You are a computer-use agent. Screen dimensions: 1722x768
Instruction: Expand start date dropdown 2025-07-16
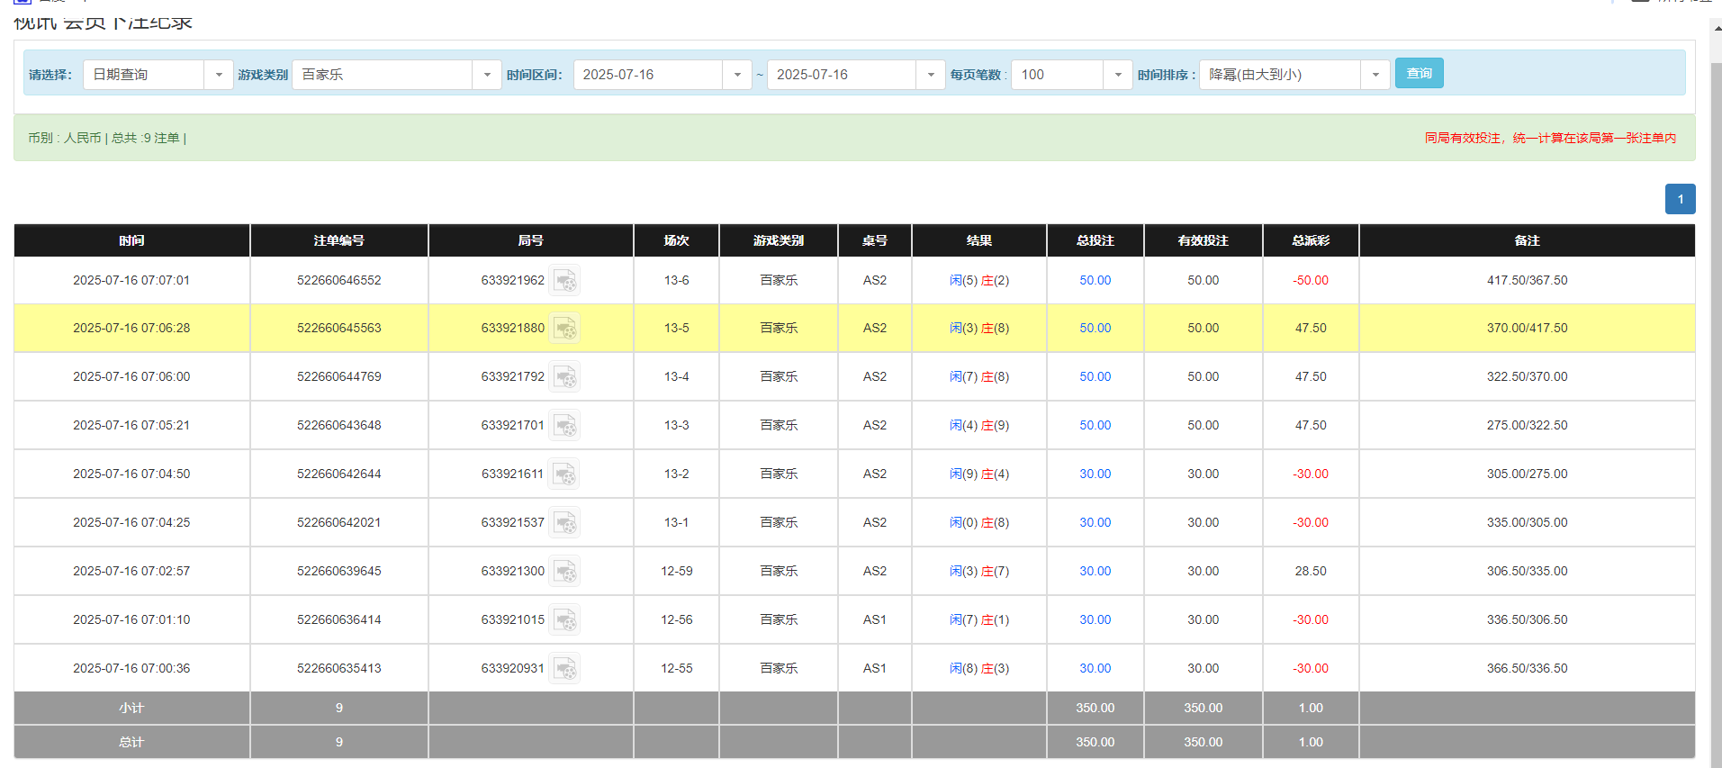pyautogui.click(x=736, y=75)
